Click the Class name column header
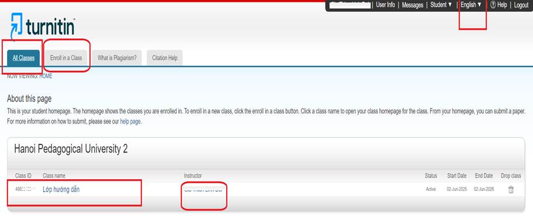Image resolution: width=533 pixels, height=216 pixels. [54, 176]
